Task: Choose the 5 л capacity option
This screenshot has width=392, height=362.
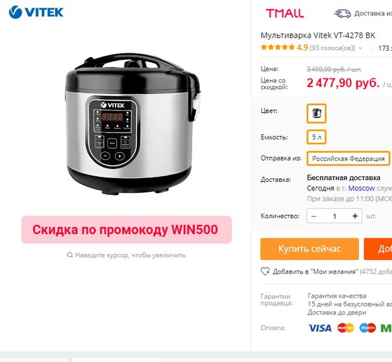Action: point(317,137)
